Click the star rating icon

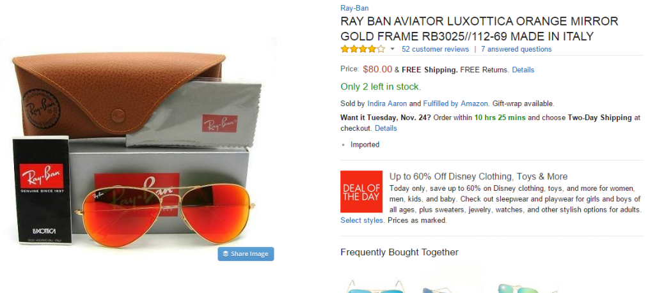tap(362, 49)
